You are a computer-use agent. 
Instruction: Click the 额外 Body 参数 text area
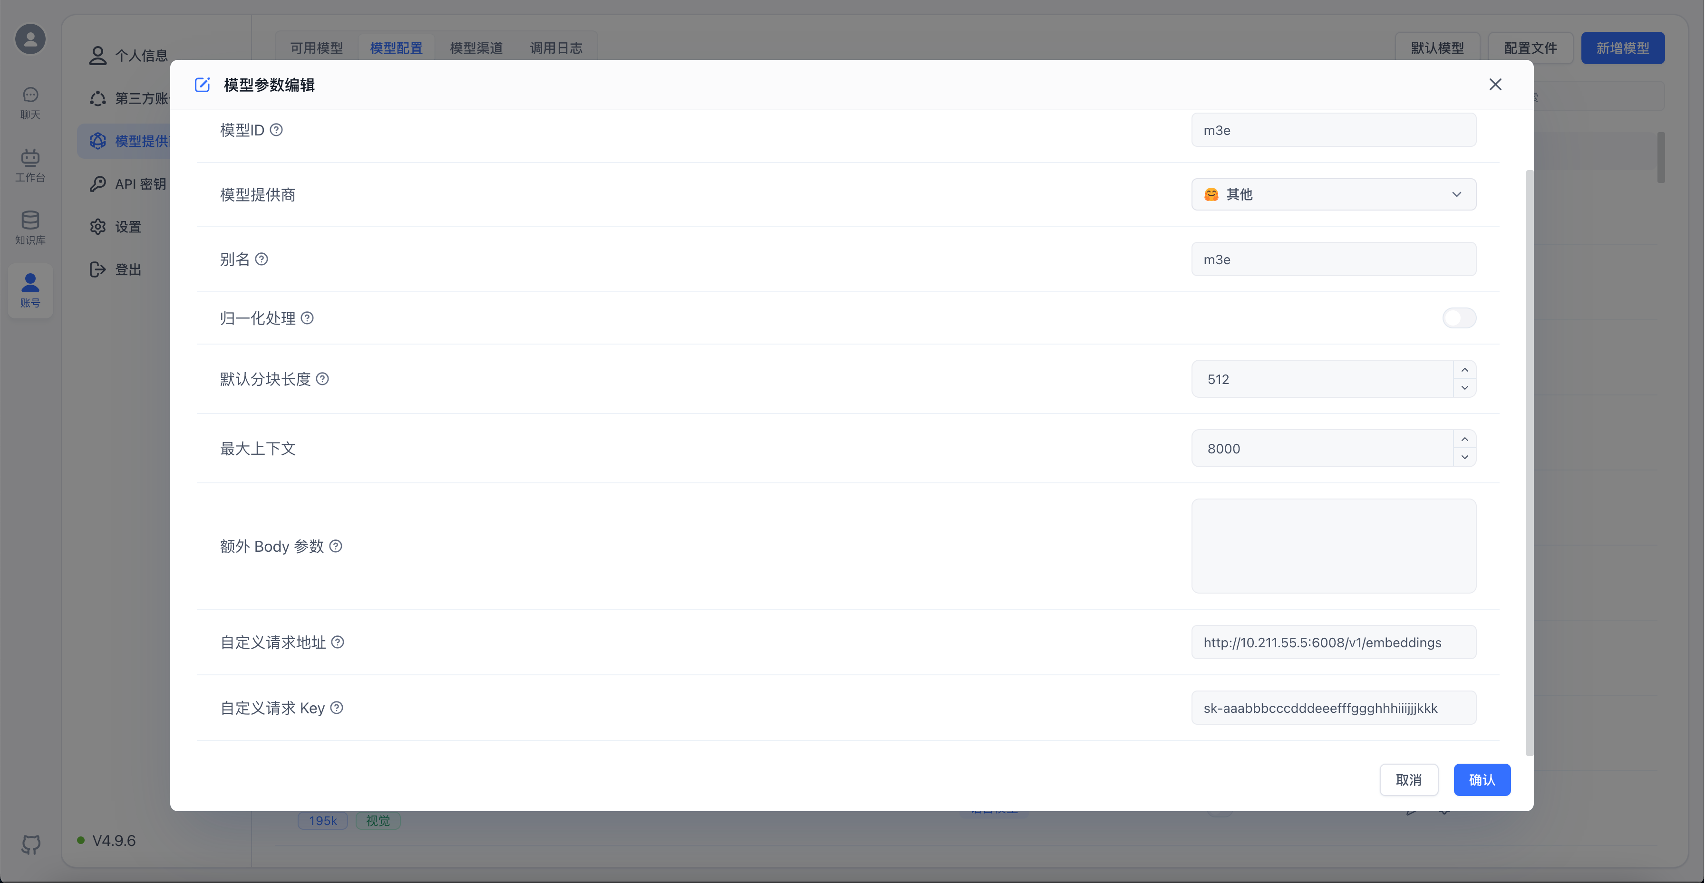coord(1333,546)
